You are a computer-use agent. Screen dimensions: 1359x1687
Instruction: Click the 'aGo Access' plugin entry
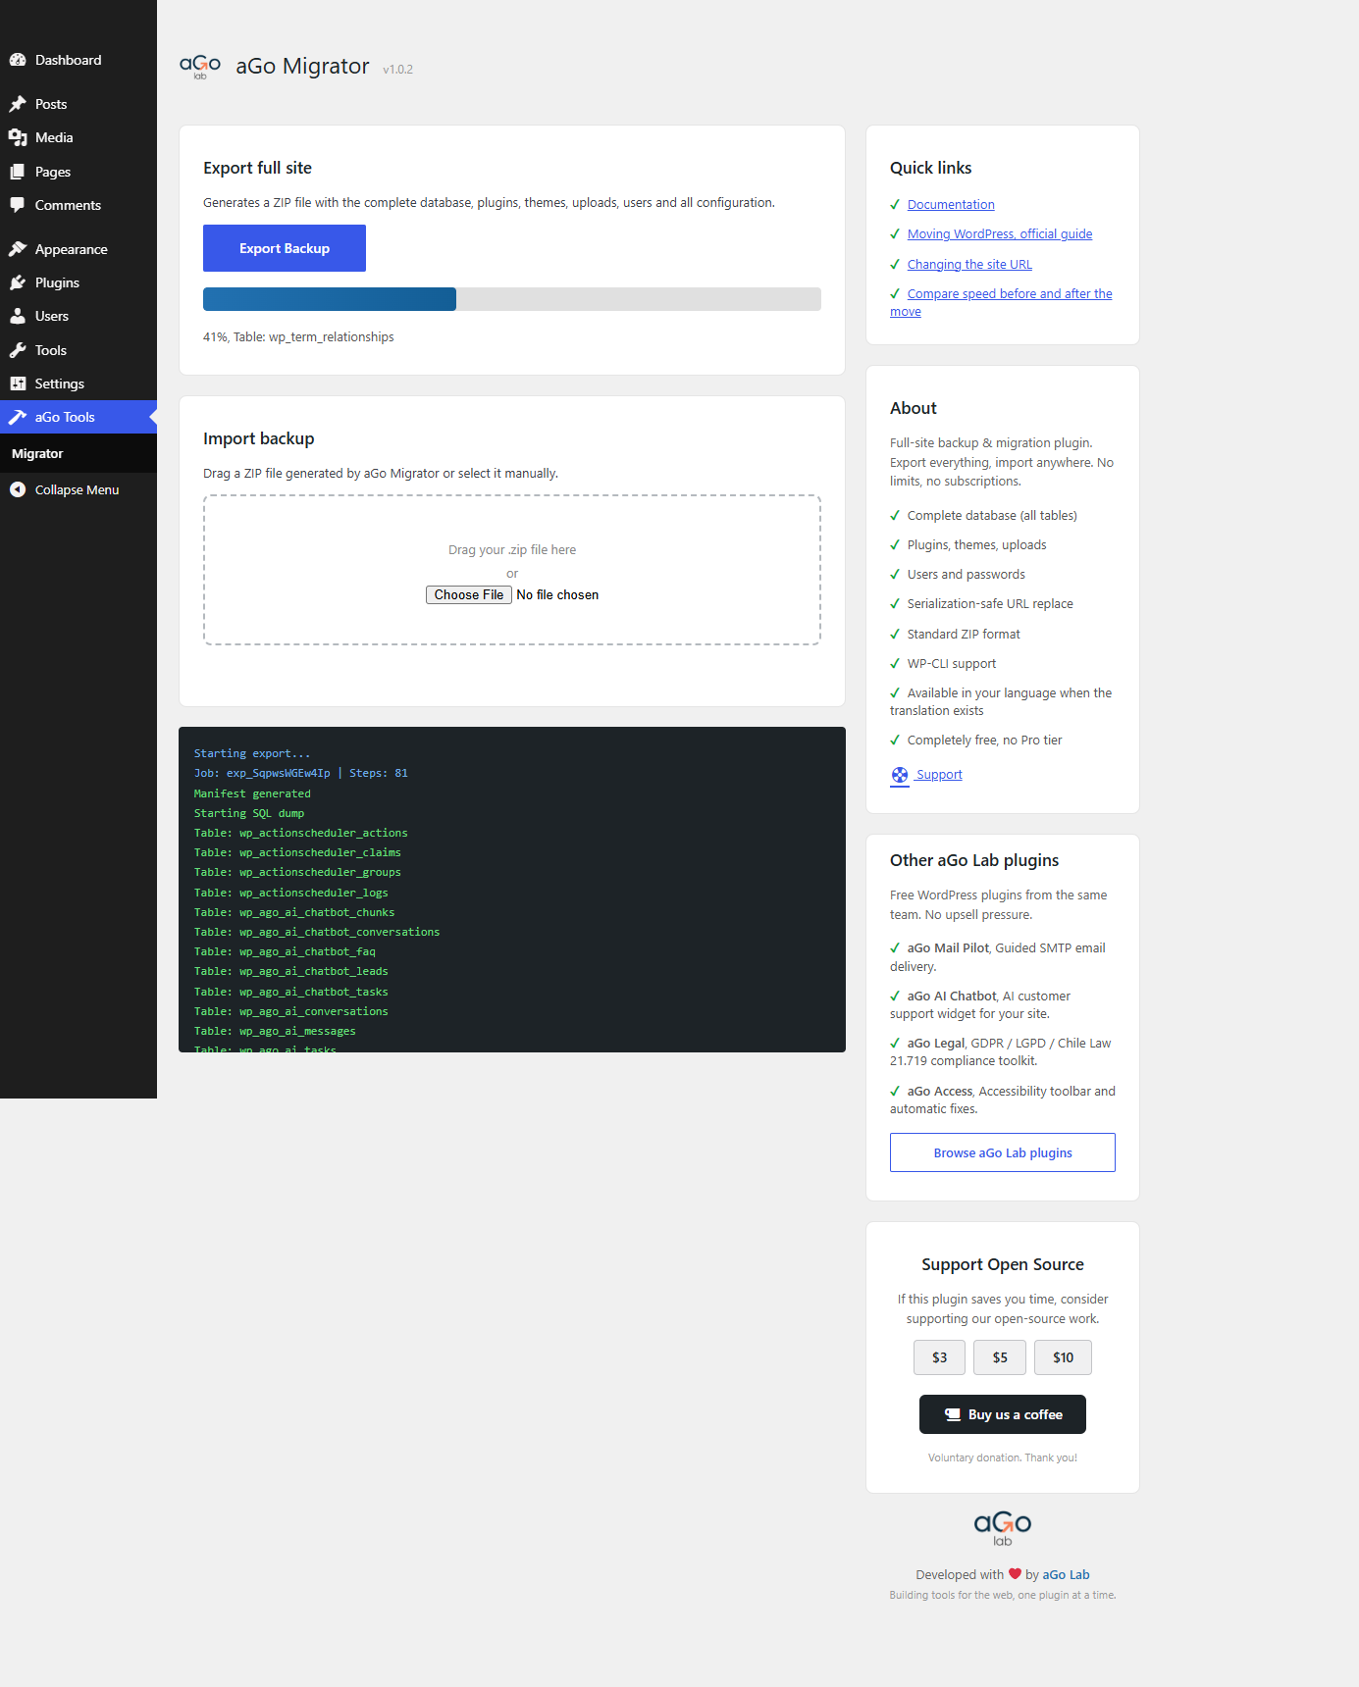pyautogui.click(x=1003, y=1099)
